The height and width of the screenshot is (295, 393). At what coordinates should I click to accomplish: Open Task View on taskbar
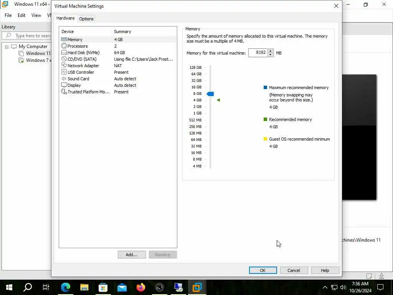(x=46, y=287)
